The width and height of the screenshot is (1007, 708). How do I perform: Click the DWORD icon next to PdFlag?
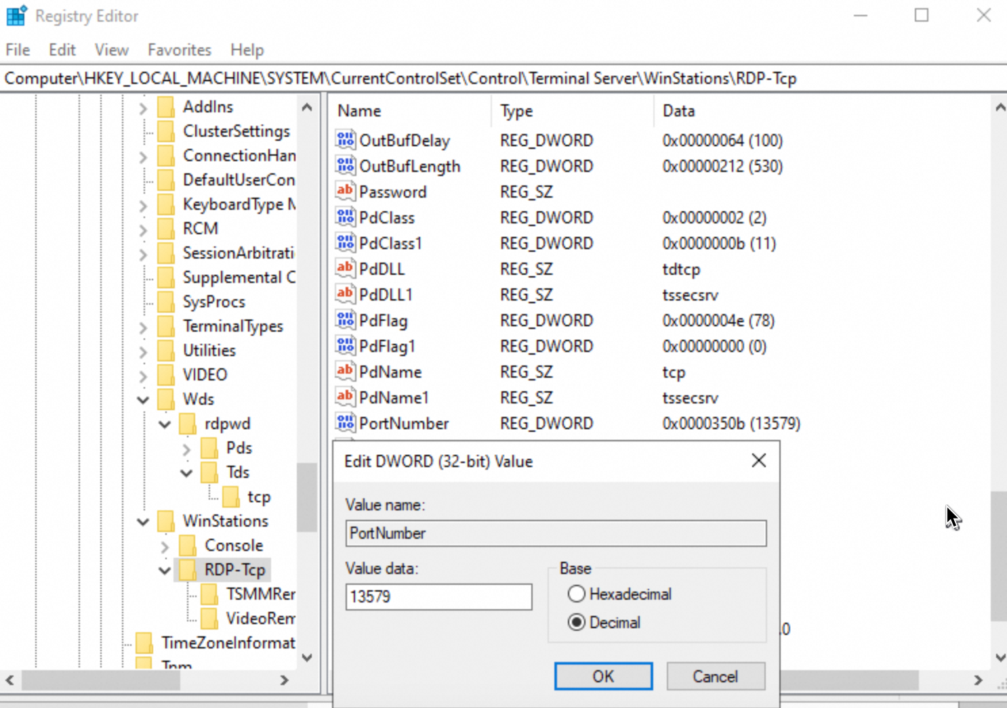click(345, 319)
